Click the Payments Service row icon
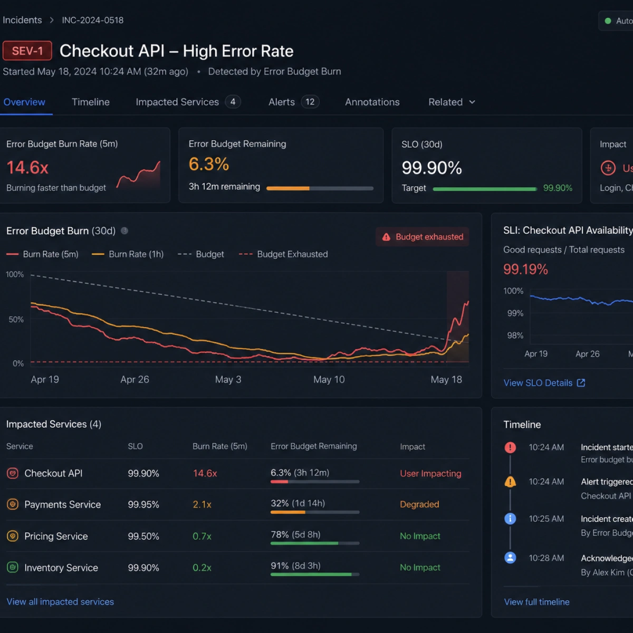Screen dimensions: 633x633 coord(13,504)
